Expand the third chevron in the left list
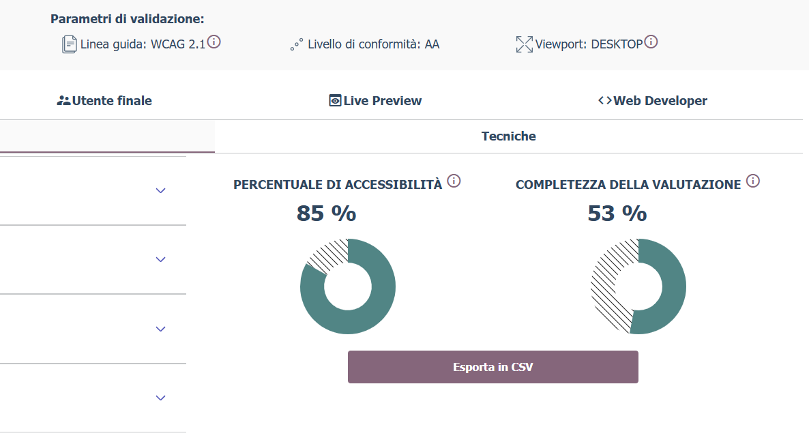The image size is (809, 442). pyautogui.click(x=161, y=329)
